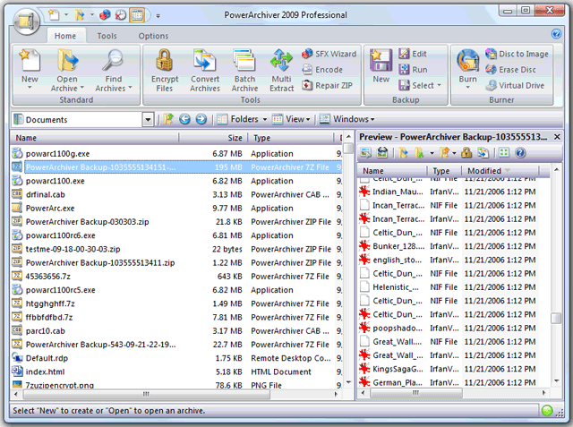
Task: Click the file list horizontal scrollbar
Action: point(147,394)
